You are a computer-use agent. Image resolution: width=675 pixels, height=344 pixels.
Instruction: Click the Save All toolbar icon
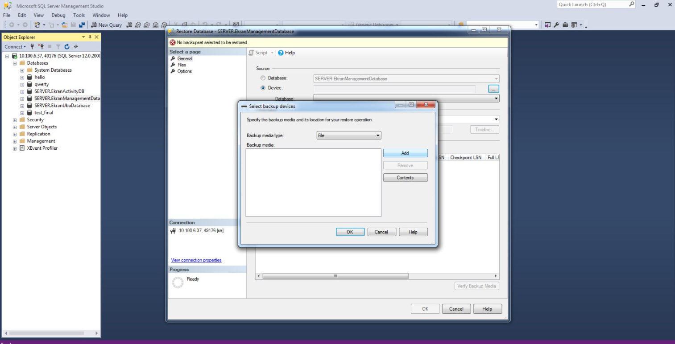tap(82, 25)
